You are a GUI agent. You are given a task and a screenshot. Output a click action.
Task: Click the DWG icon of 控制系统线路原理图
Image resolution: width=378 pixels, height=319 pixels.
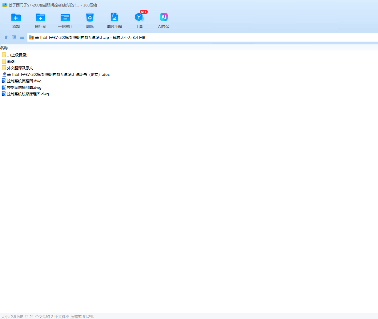(x=4, y=94)
